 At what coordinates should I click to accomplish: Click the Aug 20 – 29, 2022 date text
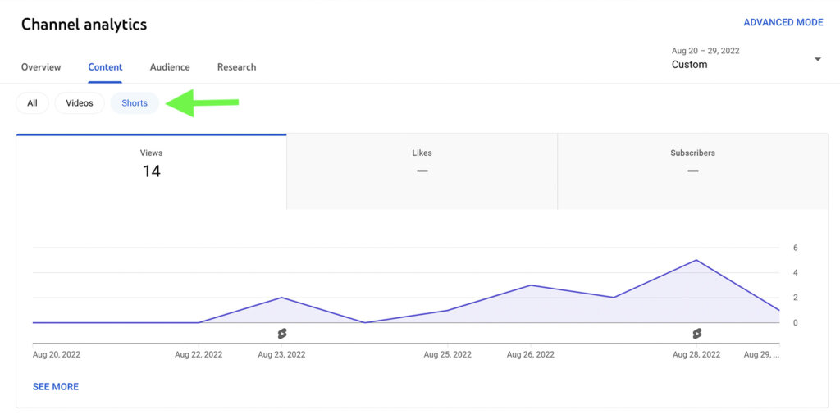(x=705, y=51)
